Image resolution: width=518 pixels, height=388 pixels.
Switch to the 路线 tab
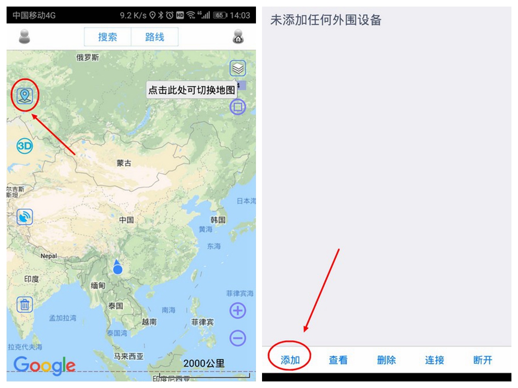tap(155, 37)
